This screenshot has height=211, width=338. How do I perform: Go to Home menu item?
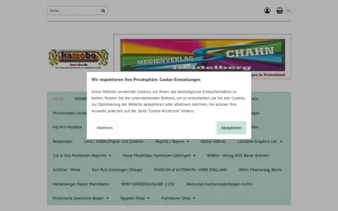(58, 98)
